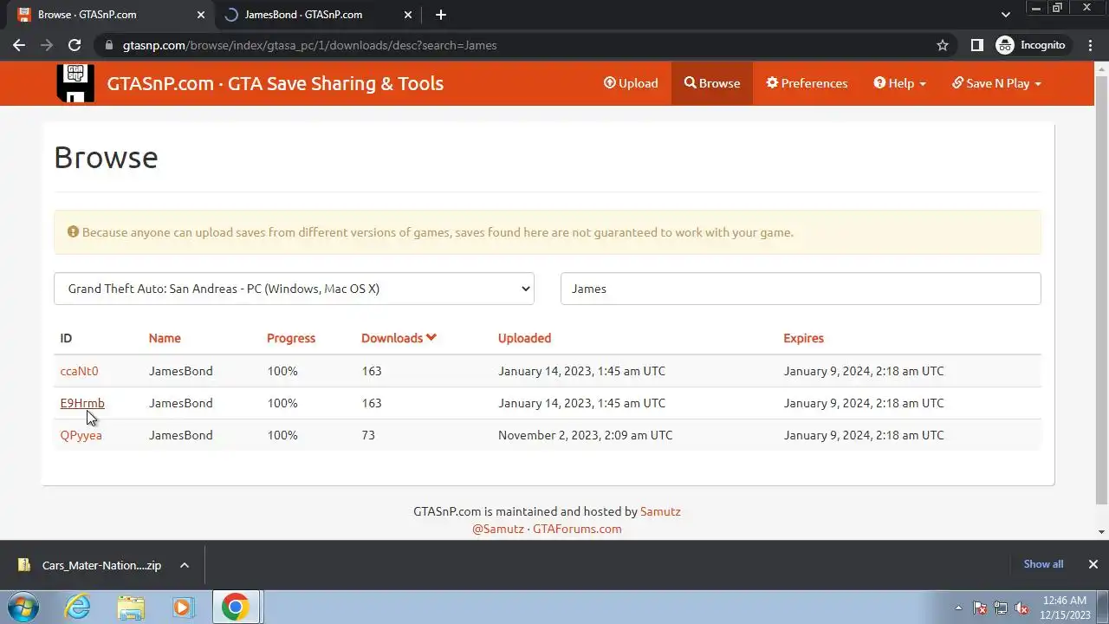Expand options arrow for downloaded zip
Image resolution: width=1109 pixels, height=624 pixels.
[x=184, y=565]
